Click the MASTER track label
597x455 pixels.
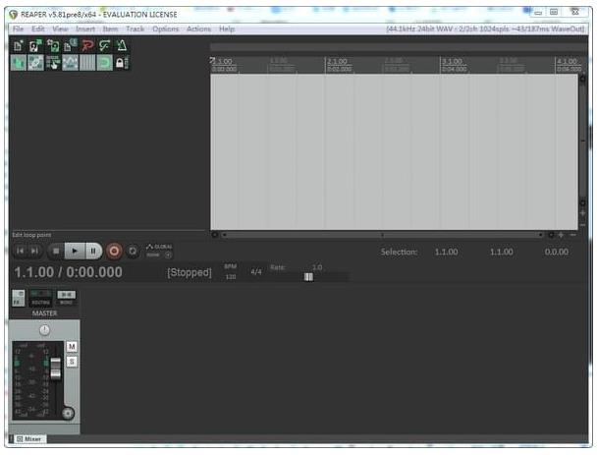[x=44, y=313]
